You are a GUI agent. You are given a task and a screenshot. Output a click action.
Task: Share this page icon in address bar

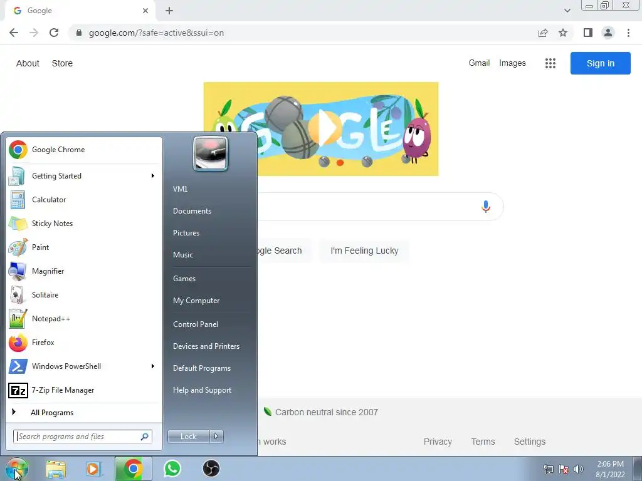543,33
